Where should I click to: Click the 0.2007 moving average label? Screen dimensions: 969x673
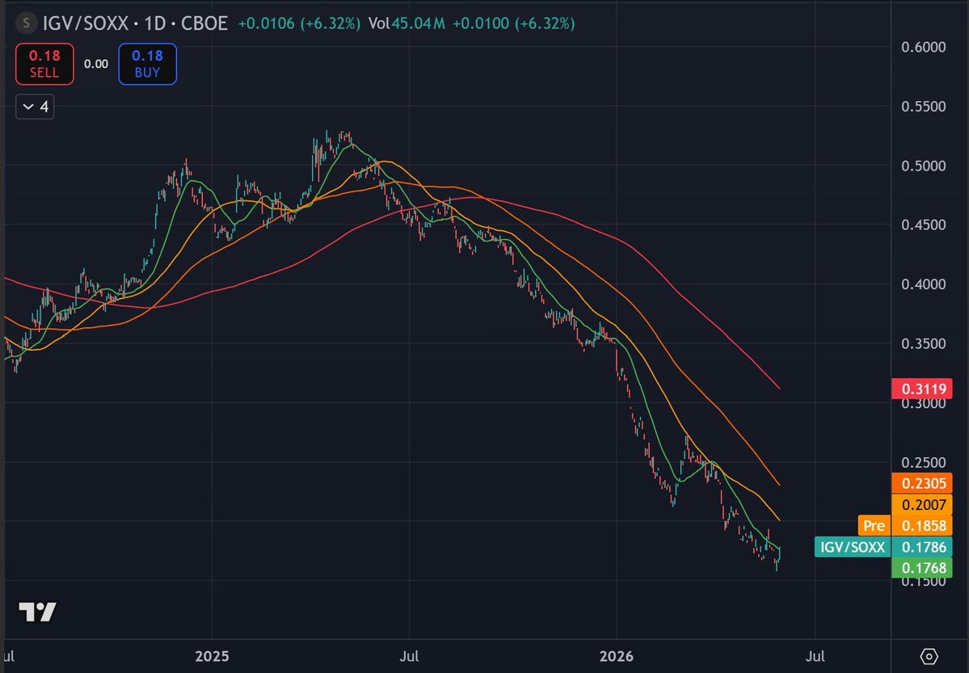(x=922, y=505)
